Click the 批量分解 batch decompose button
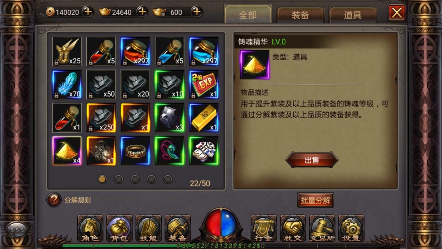This screenshot has width=442, height=249. pos(316,201)
